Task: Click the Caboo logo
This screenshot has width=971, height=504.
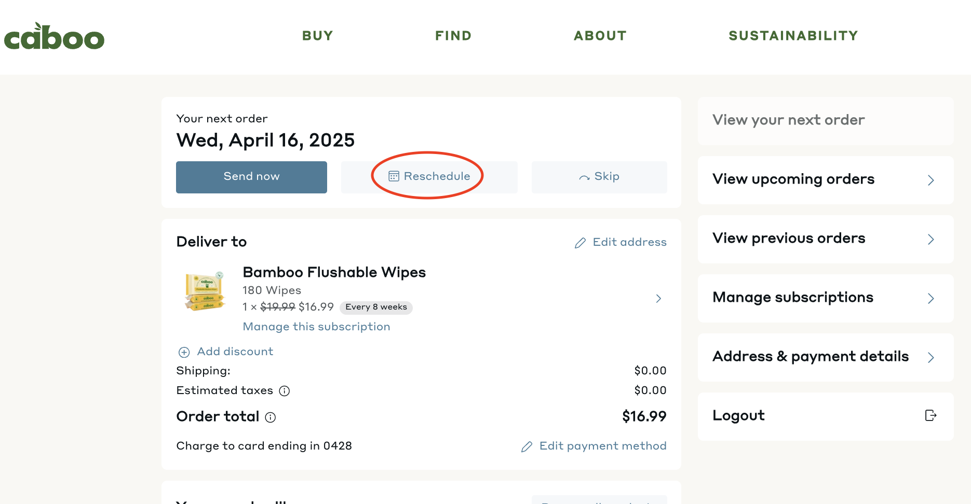Action: click(x=54, y=36)
